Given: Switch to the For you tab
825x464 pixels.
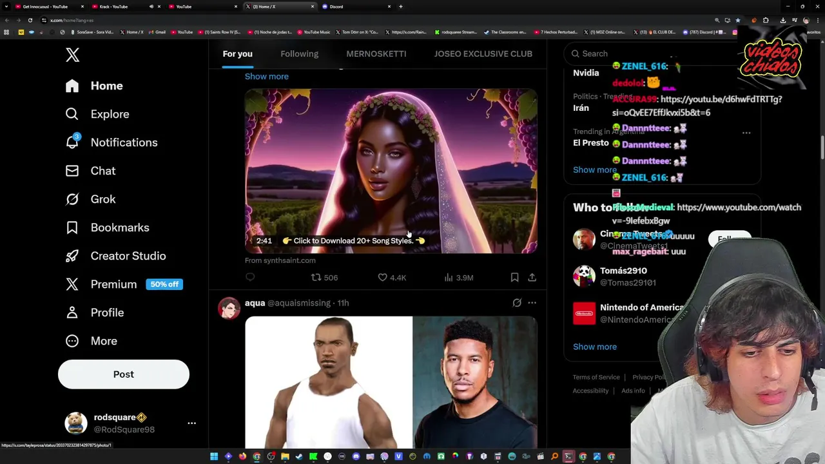Looking at the screenshot, I should (x=237, y=53).
